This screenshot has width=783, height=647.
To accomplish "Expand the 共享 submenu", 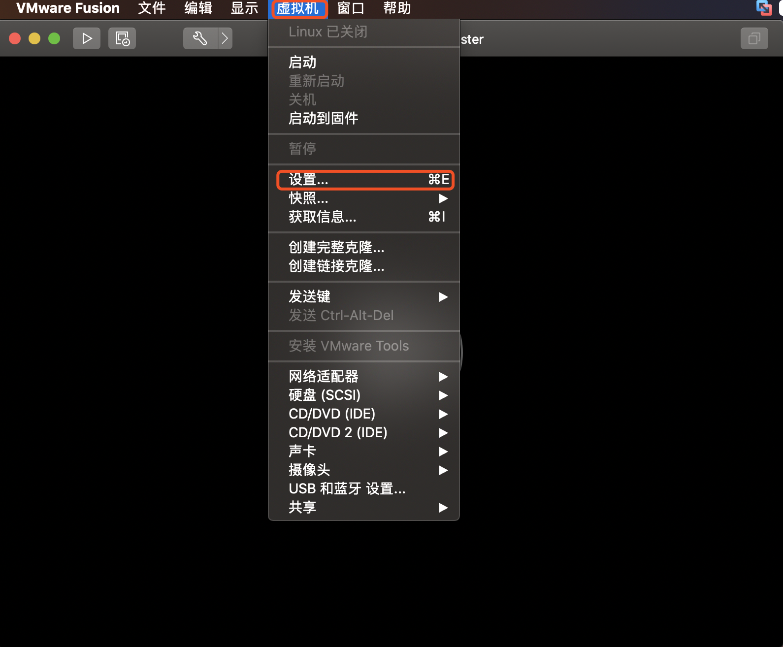I will click(x=364, y=508).
